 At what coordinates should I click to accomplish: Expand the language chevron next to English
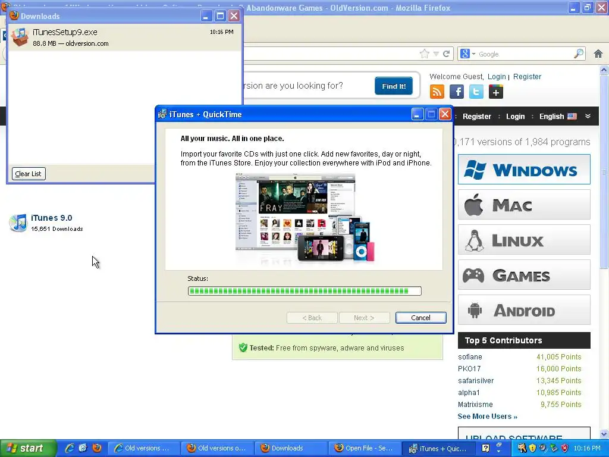click(588, 116)
